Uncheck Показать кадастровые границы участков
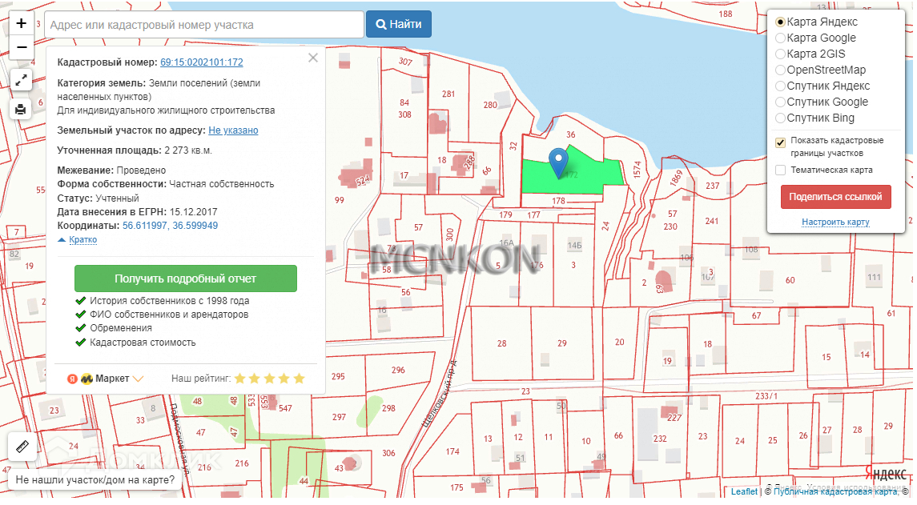The image size is (917, 505). click(780, 142)
